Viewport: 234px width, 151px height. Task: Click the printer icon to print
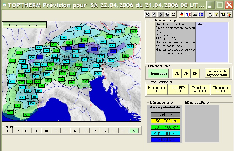click(x=210, y=14)
